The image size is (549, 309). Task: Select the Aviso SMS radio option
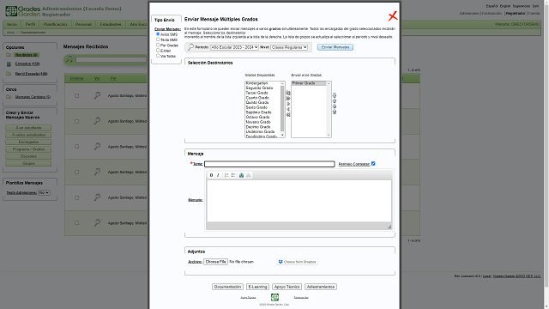point(158,34)
